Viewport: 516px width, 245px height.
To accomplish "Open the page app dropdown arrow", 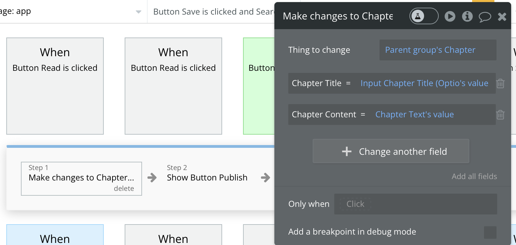I will pyautogui.click(x=139, y=12).
